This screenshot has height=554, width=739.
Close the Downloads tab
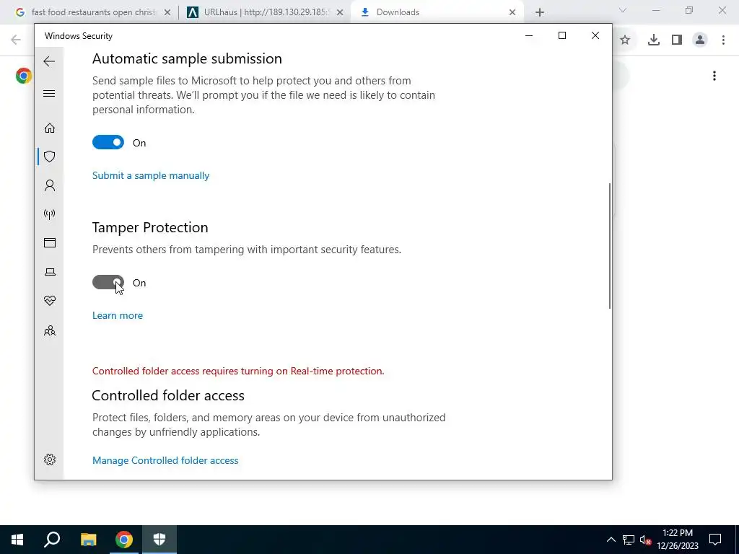tap(512, 12)
